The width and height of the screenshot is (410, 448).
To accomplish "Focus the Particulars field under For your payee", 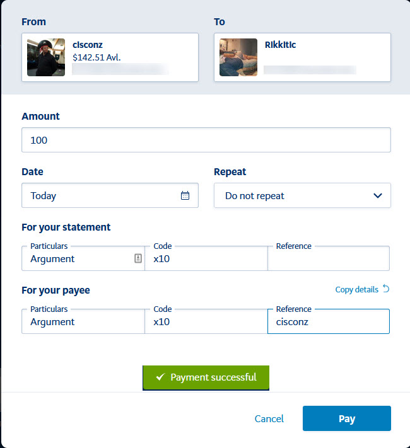I will point(82,322).
